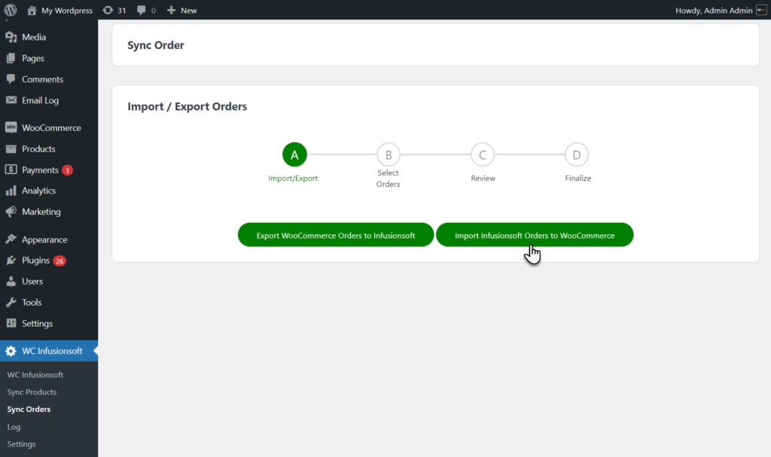Click the Sync Order heading
771x457 pixels.
155,45
